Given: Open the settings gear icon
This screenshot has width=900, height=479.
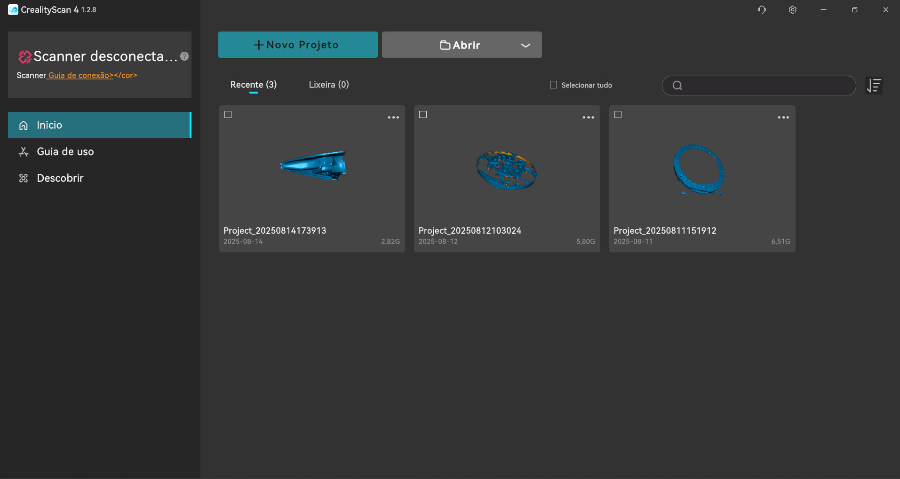Looking at the screenshot, I should pos(793,10).
